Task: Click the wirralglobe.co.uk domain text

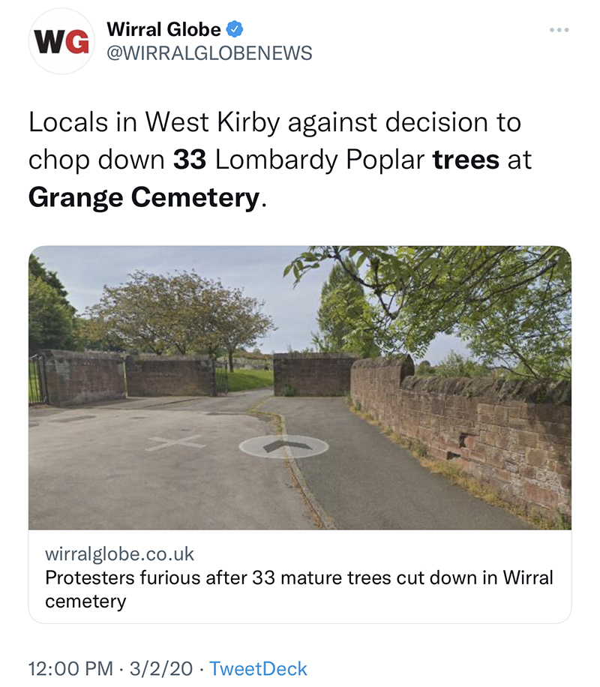Action: click(x=120, y=554)
